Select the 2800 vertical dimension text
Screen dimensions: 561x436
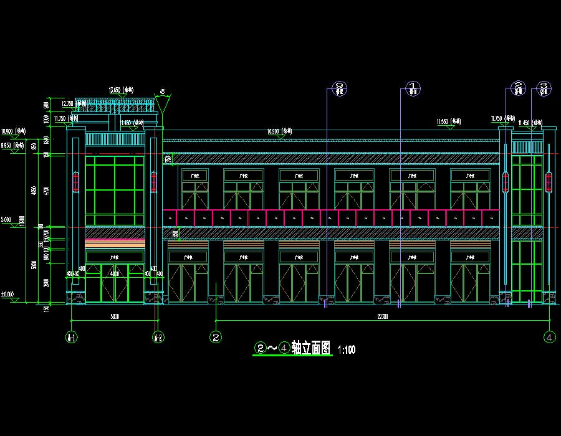tap(46, 283)
